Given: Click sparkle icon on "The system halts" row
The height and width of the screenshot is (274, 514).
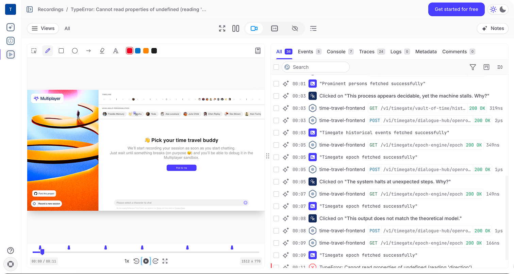Looking at the screenshot, I should tap(286, 181).
